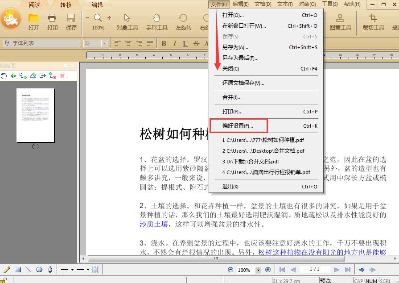Click the blue back navigation arrow
This screenshot has height=283, width=399.
(x=362, y=270)
